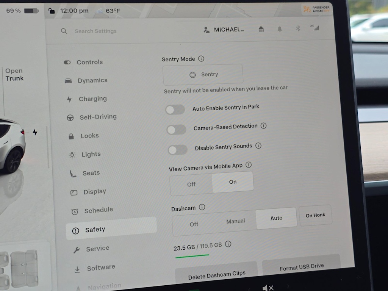
Task: Tap the HomeLink garage icon
Action: (x=261, y=29)
